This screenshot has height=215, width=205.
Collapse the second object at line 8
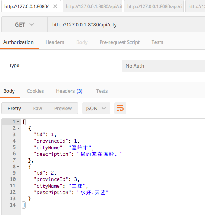18,167
